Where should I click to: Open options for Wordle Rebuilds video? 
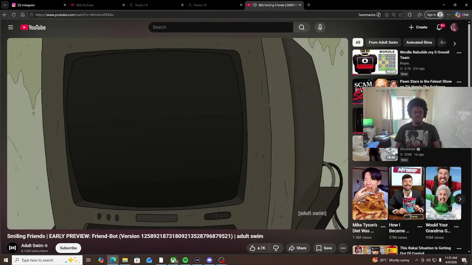459,53
